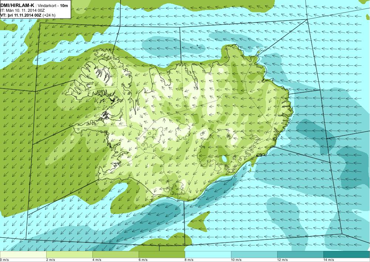Click the 'IT: Mán 10. 11. 2014 00Z' line

[23, 10]
